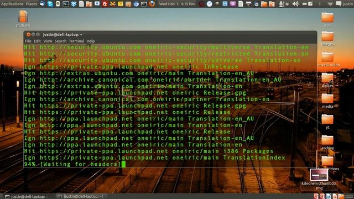Open the workspace switcher in bottom panel
This screenshot has width=354, height=199.
click(x=349, y=196)
